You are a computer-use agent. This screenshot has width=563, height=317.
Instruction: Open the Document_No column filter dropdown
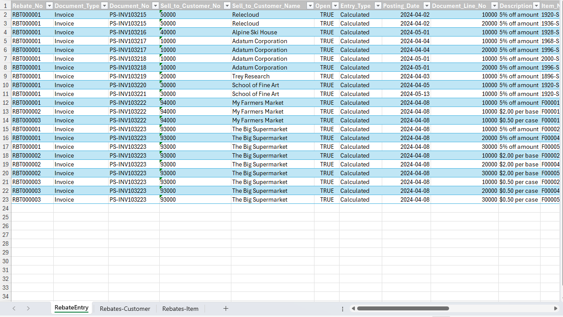pos(155,6)
